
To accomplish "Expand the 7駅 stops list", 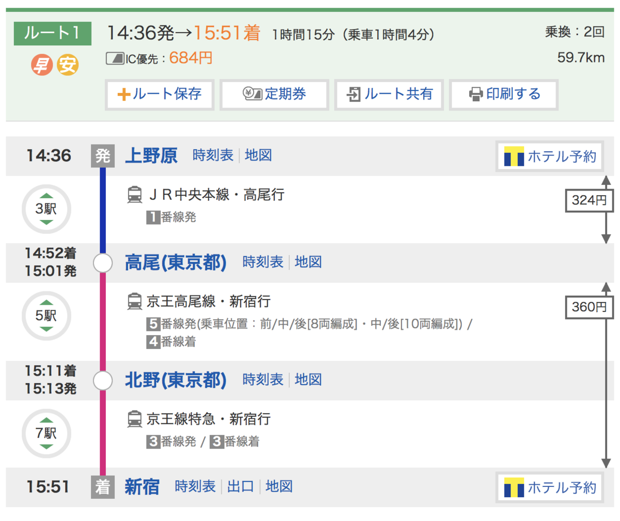I will click(x=46, y=434).
